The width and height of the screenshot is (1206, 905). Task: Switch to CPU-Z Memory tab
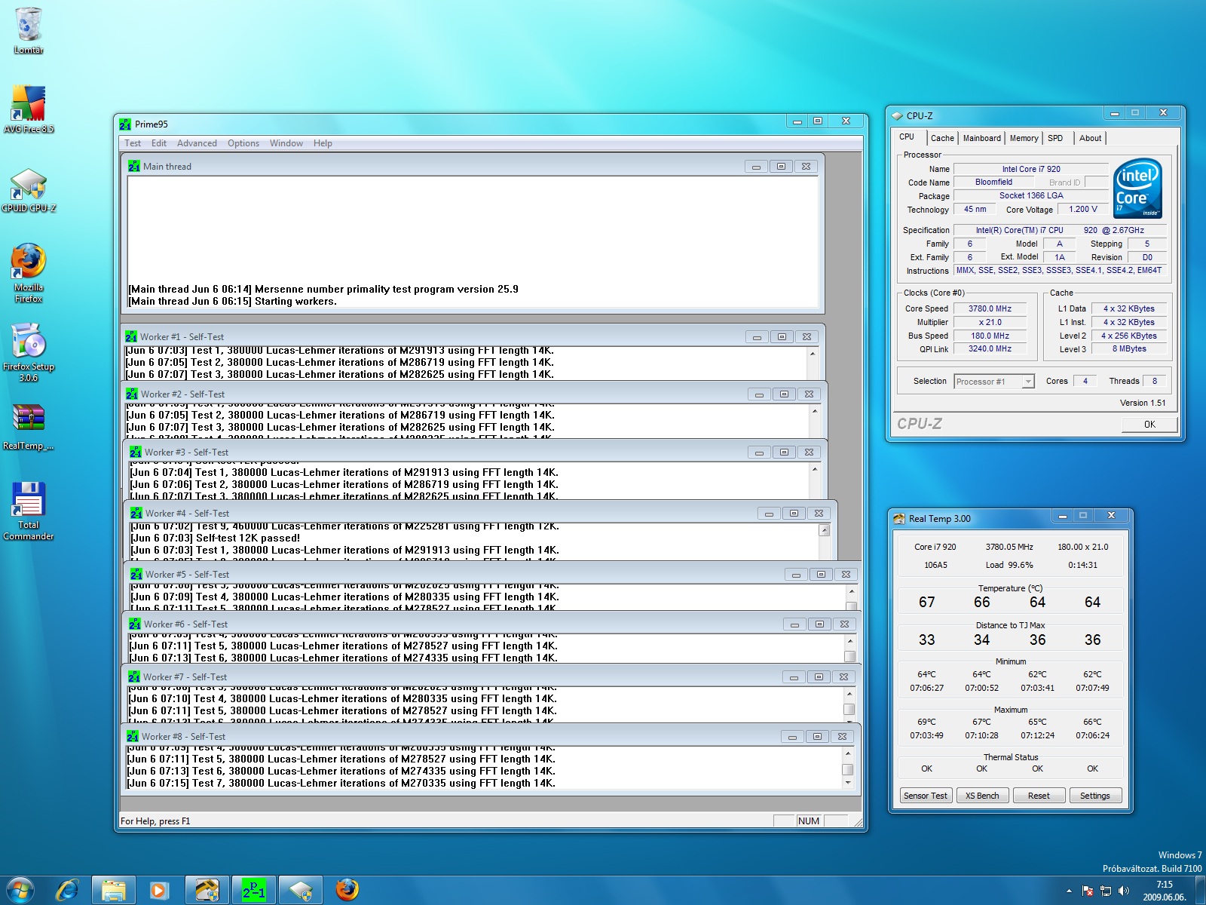click(1024, 138)
